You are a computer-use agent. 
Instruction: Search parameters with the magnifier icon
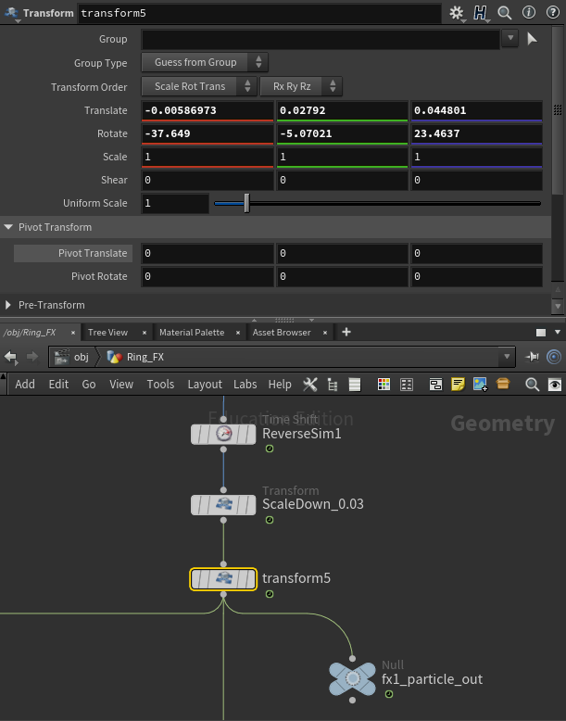point(504,13)
